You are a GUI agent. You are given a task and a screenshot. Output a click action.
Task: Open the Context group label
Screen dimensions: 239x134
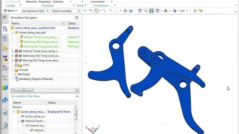tap(10, 6)
